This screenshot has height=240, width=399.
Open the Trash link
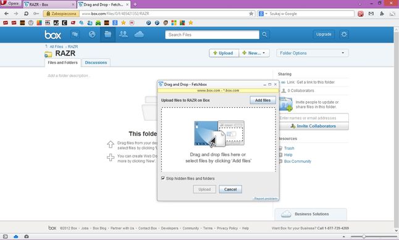289,148
